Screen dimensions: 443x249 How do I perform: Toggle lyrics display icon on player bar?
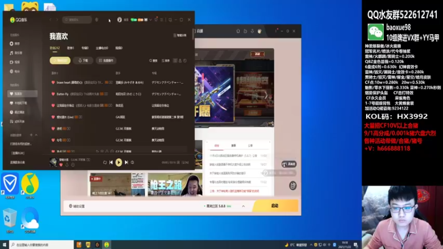[178, 162]
